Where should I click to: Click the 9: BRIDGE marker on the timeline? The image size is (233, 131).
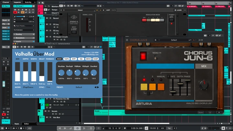[193, 6]
